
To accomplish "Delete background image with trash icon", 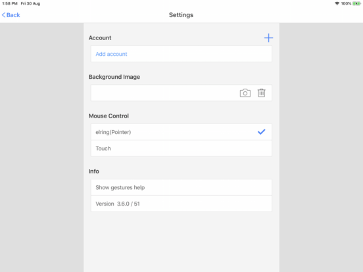I will tap(261, 93).
